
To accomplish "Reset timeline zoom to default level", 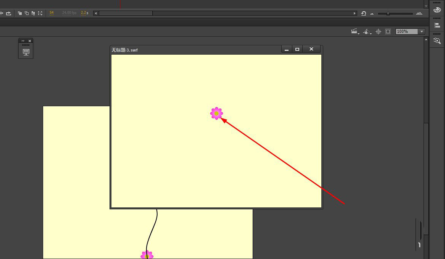I will tap(364, 13).
